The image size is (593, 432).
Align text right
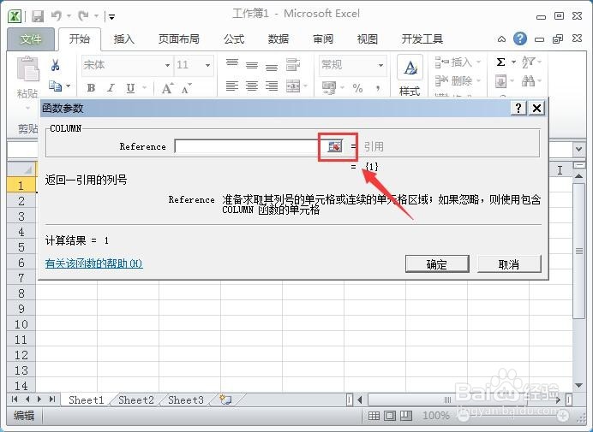coord(272,86)
